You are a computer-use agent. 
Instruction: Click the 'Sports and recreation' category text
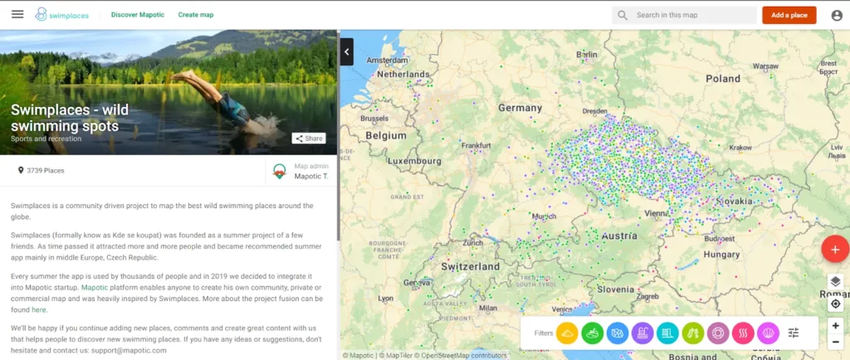point(46,139)
